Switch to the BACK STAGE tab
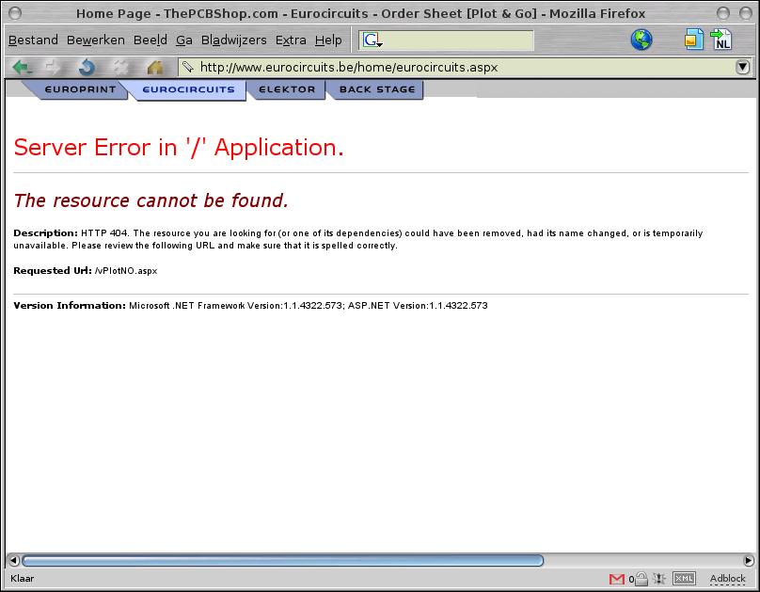Viewport: 760px width, 592px height. (x=376, y=89)
